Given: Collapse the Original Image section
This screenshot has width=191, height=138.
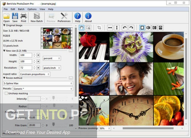Looking at the screenshot, I should pos(4,25).
